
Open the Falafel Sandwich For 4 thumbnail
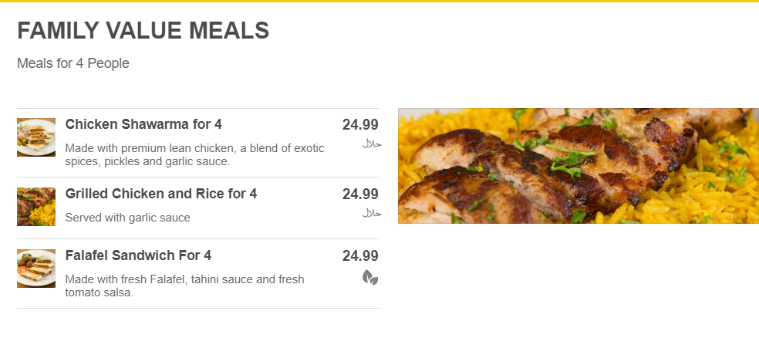pos(36,269)
